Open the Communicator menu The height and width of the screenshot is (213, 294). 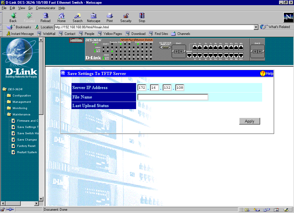pyautogui.click(x=45, y=8)
